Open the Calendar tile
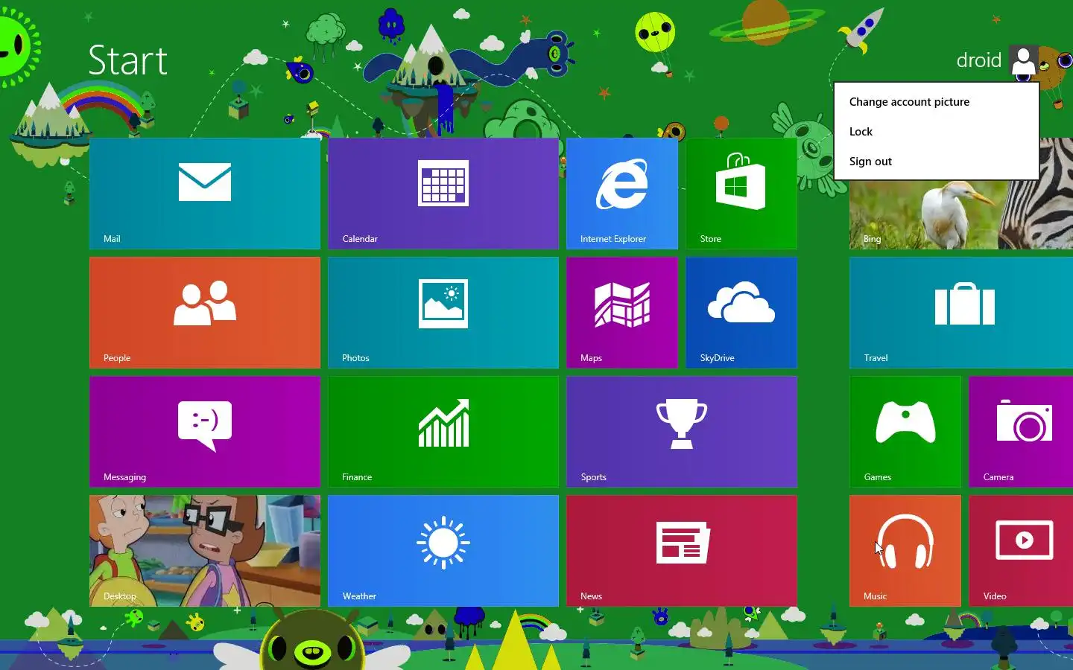Screen dimensions: 1073x670 tap(443, 194)
